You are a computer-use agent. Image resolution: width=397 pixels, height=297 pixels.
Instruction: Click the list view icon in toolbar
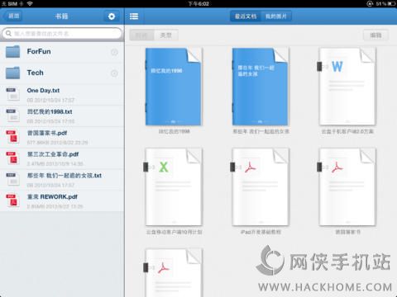(134, 16)
